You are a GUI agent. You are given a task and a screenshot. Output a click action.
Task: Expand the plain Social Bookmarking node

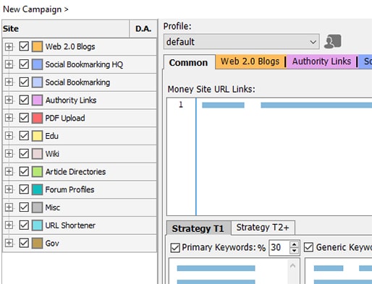[x=9, y=82]
